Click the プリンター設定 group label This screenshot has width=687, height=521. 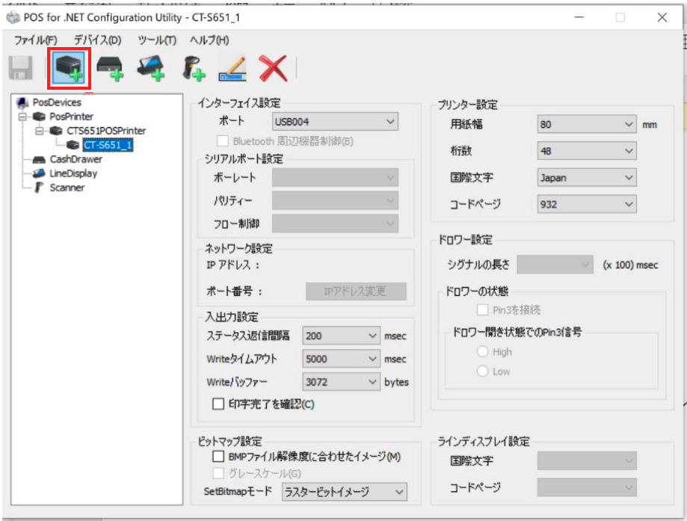pyautogui.click(x=467, y=105)
